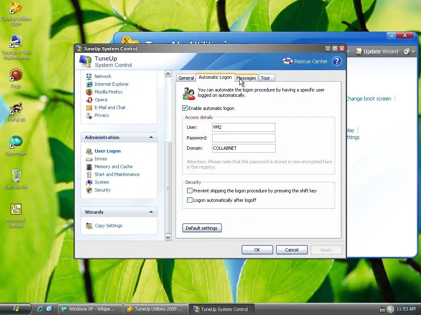
Task: Check Prevent skipping the logon procedure option
Action: click(190, 191)
